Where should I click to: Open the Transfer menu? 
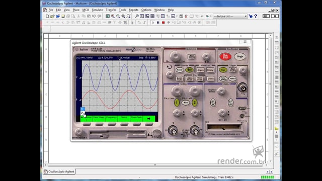coord(111,10)
